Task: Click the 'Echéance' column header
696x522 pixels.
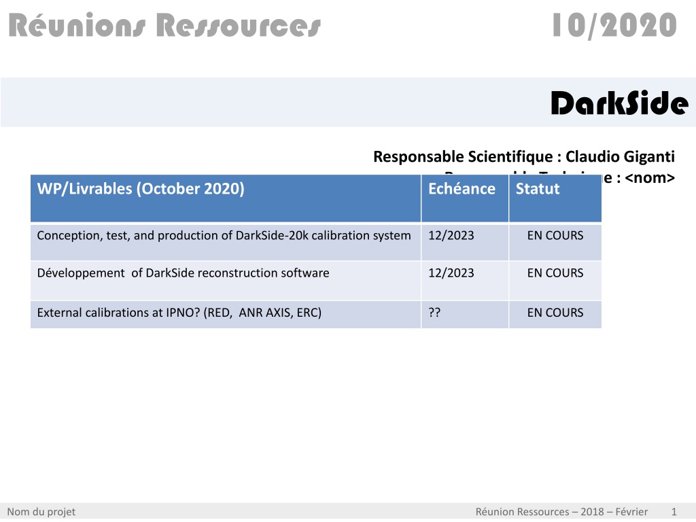Action: [465, 198]
